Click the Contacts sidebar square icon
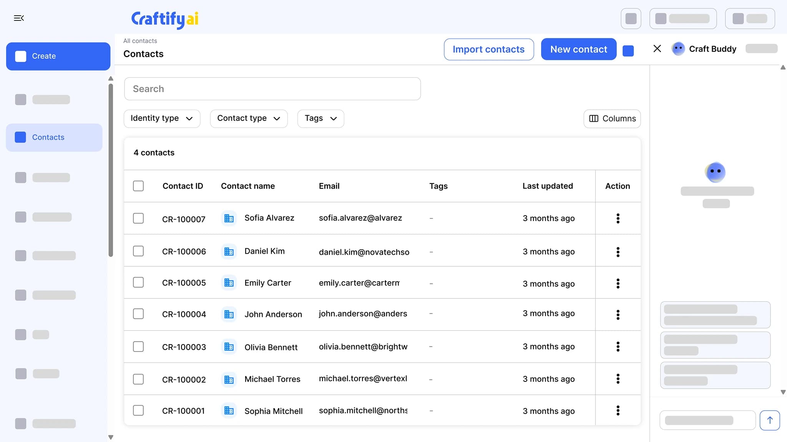The height and width of the screenshot is (442, 787). (20, 137)
